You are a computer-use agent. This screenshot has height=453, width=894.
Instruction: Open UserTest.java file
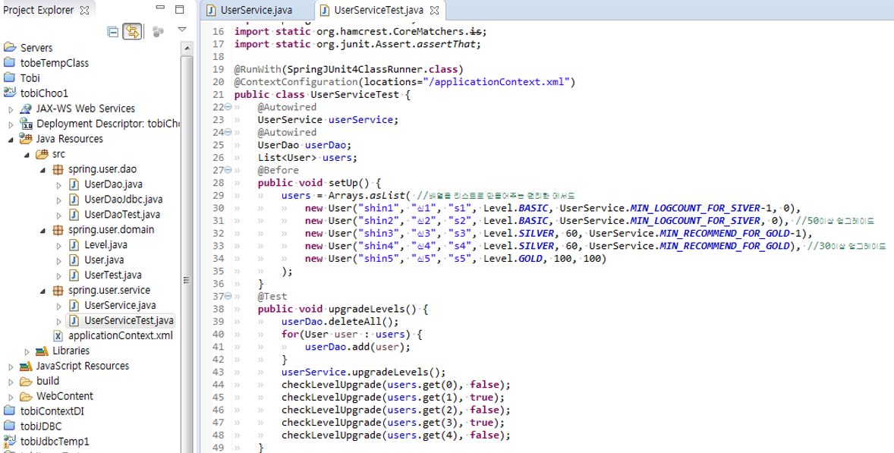point(113,275)
